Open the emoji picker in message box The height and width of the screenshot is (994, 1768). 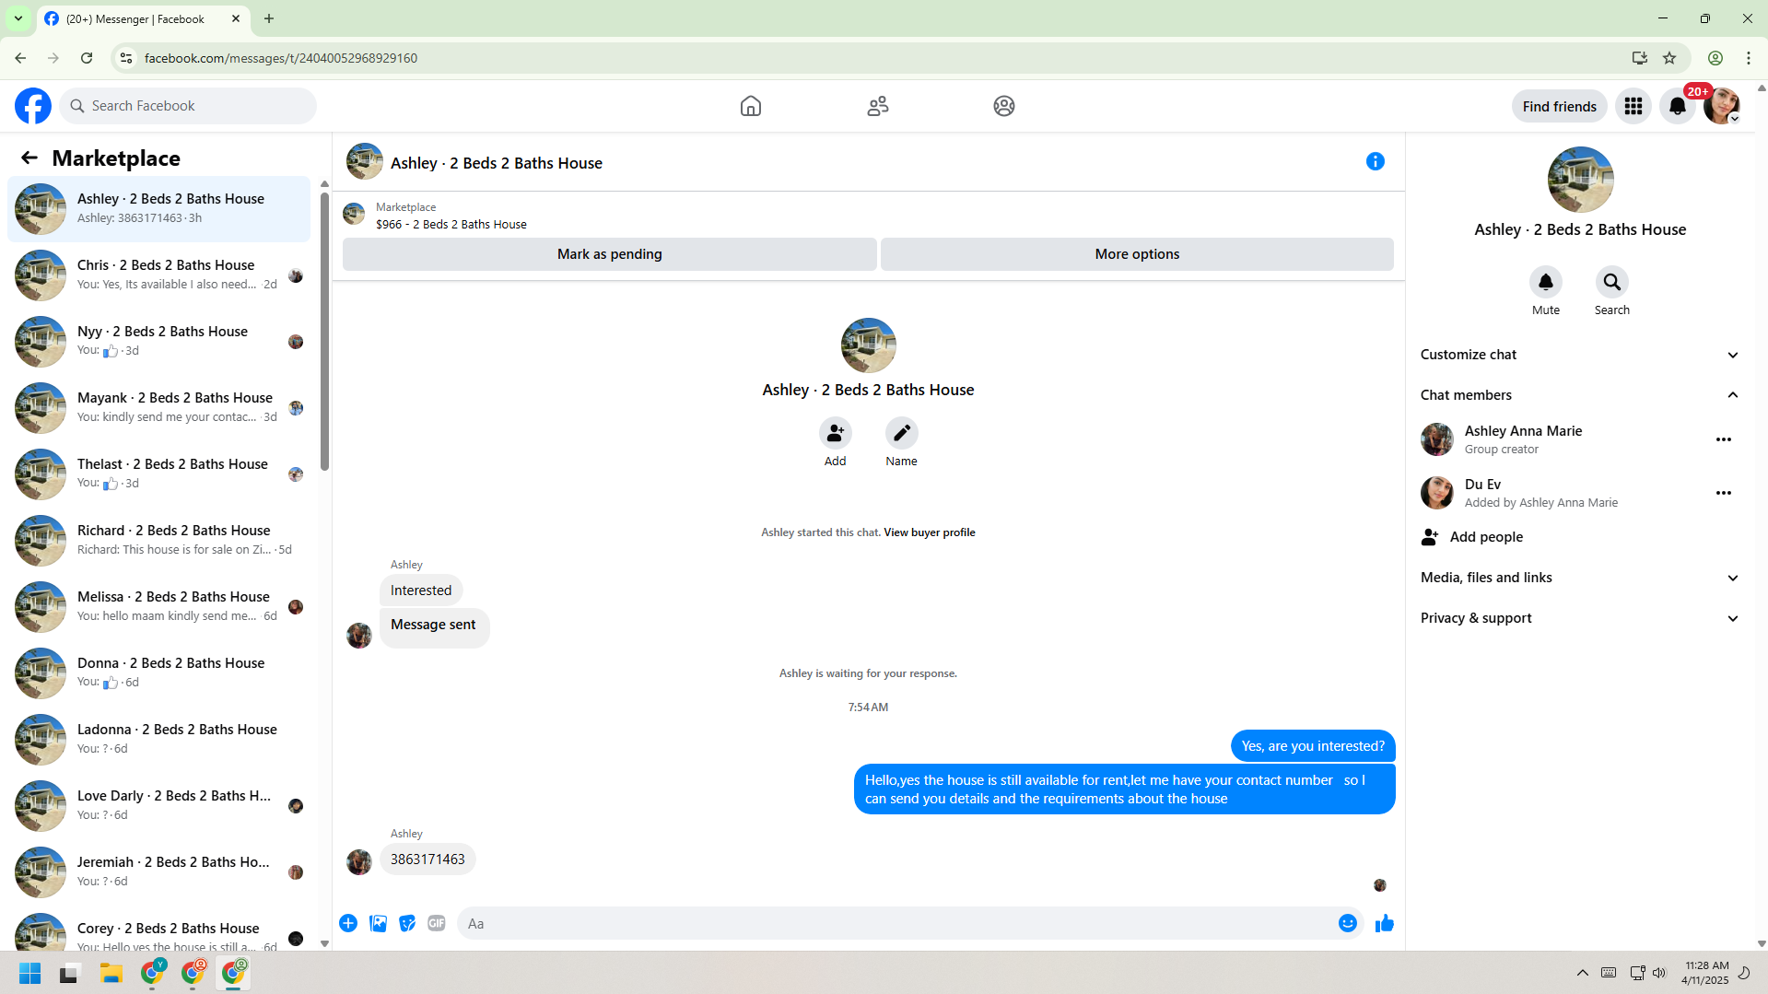[1348, 923]
